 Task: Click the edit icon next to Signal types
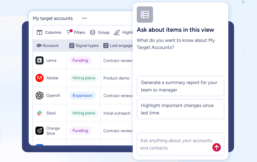[x=72, y=46]
